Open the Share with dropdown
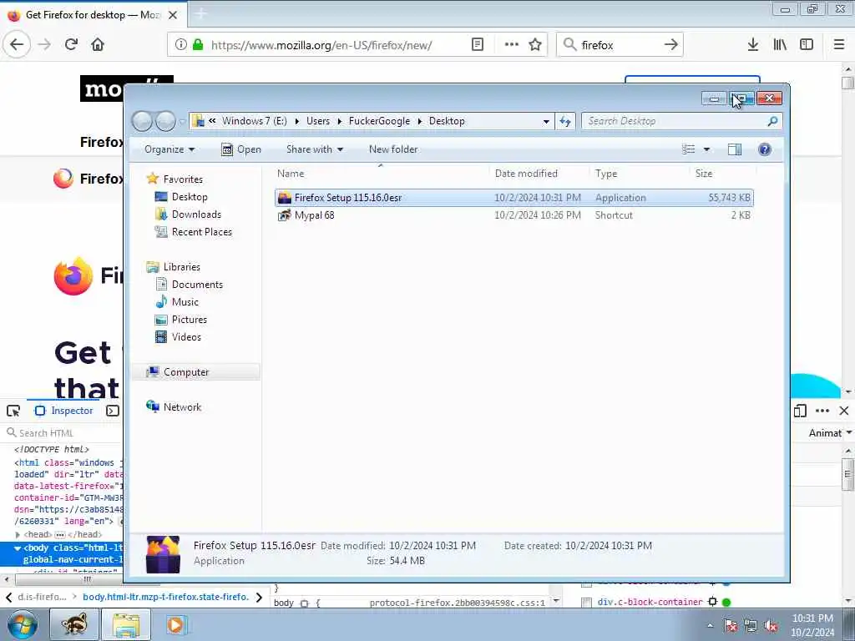This screenshot has height=641, width=855. pos(315,149)
